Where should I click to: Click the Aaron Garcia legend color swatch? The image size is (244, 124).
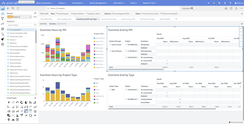[94, 38]
